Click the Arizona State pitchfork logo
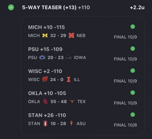Screen dimensions: 152x139 tap(71, 123)
